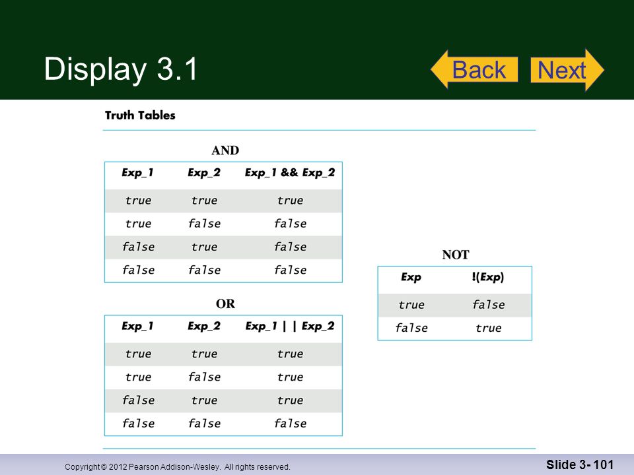634x475 pixels.
Task: Click NOT table '!(Exp)' value 'false'
Action: 488,305
